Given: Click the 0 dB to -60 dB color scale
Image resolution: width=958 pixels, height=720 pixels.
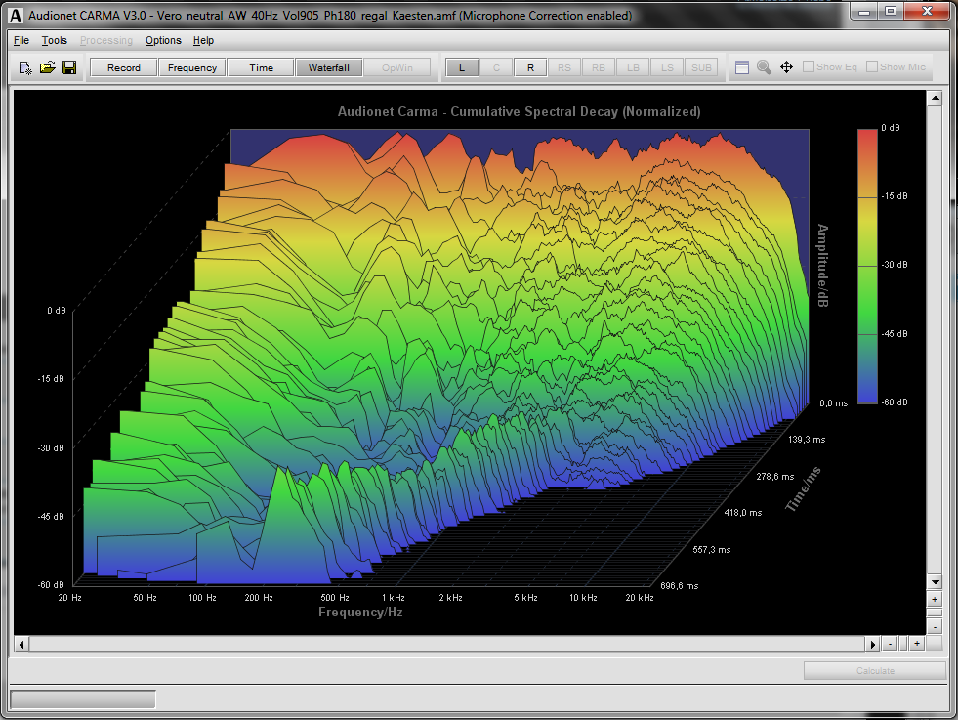Looking at the screenshot, I should (x=866, y=265).
